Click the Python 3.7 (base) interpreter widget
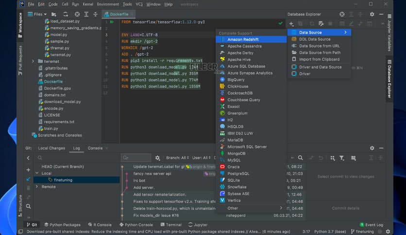Image resolution: width=406 pixels, height=235 pixels. click(330, 232)
